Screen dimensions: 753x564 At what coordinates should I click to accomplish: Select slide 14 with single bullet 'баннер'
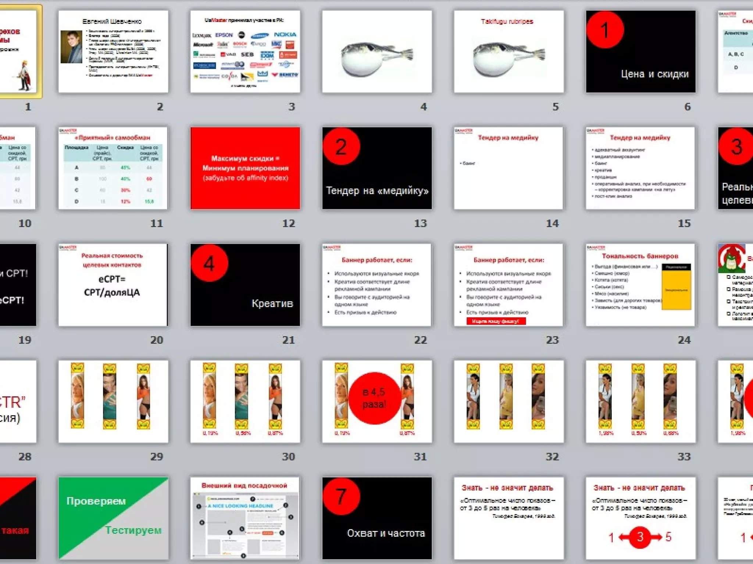tap(508, 168)
